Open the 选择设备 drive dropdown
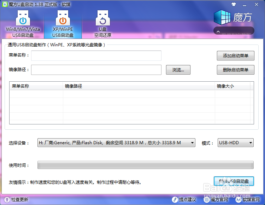The image size is (265, 205). tap(116, 143)
